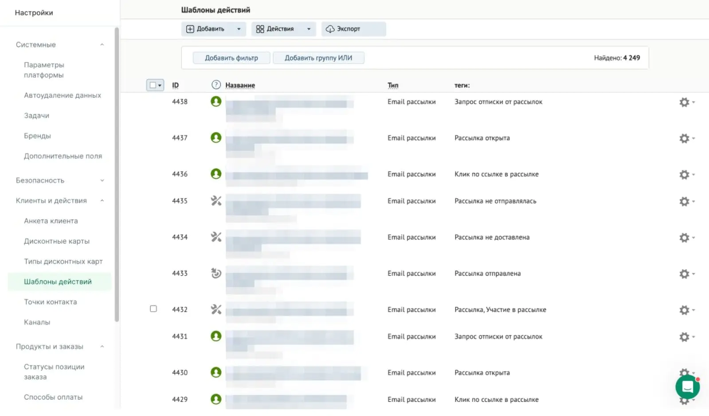Screen dimensions: 709x416
Task: Open gear menu for row 4431
Action: 687,337
